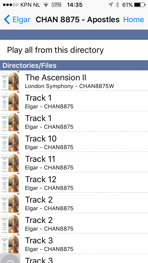This screenshot has width=148, height=263.
Task: Play the first Track 2 entry
Action: click(x=74, y=203)
